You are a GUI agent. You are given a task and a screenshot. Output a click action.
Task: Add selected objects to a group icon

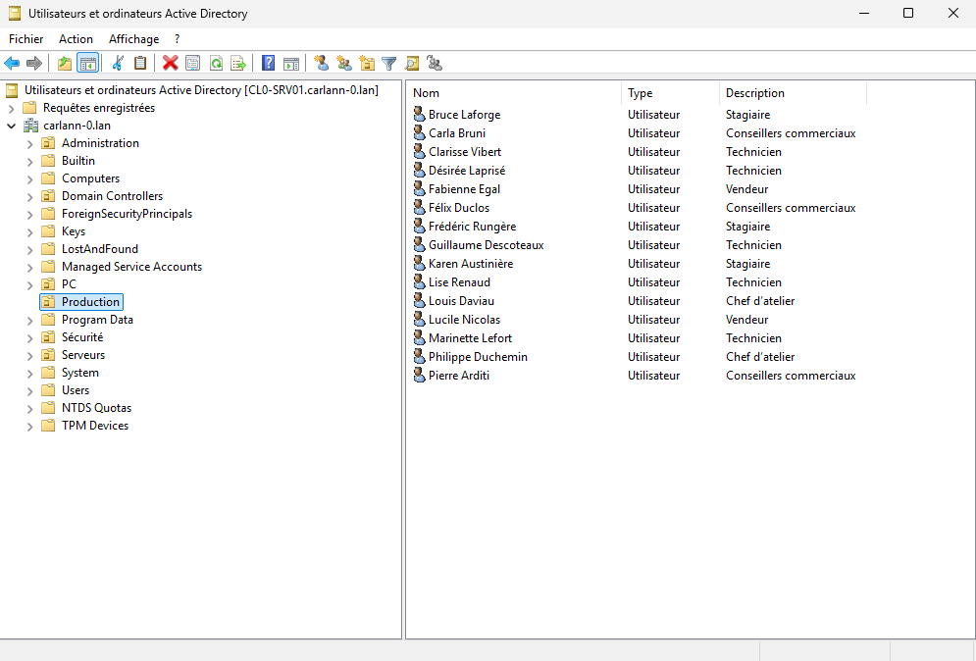435,63
